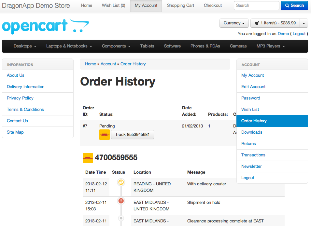The height and width of the screenshot is (226, 311).
Task: Click the Logout link beside Demo
Action: (299, 34)
